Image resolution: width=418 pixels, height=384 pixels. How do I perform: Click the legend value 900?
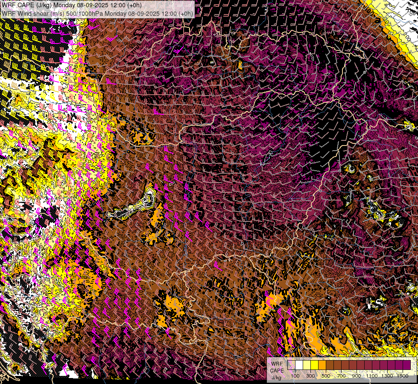coord(357,376)
